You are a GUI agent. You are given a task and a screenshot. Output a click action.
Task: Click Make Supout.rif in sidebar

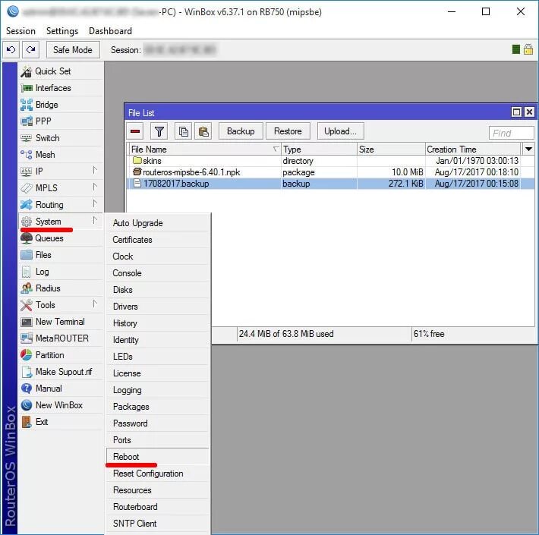pos(61,372)
